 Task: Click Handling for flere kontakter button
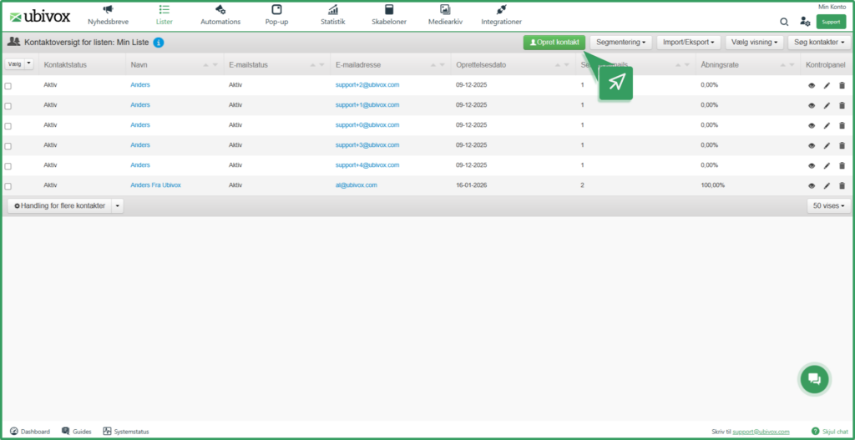tap(59, 206)
